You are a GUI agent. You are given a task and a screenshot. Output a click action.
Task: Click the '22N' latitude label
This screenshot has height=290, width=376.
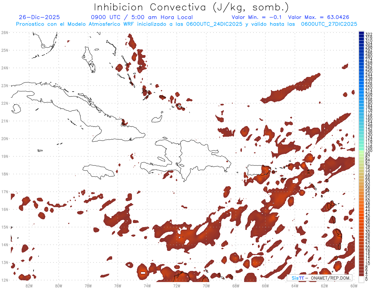pos(4,103)
